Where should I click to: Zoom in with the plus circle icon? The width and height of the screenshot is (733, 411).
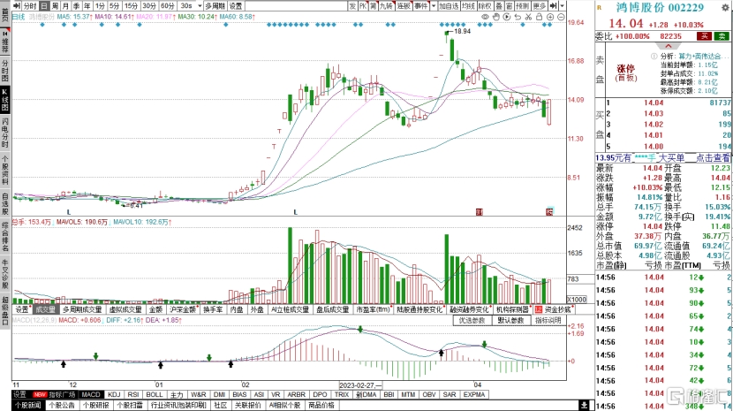click(x=550, y=17)
